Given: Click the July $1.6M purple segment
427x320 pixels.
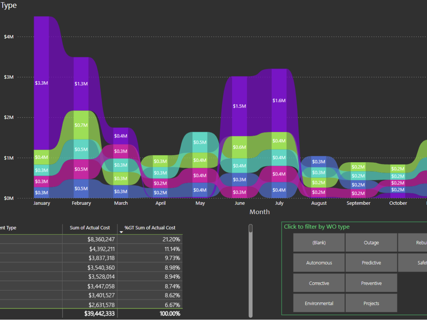Looking at the screenshot, I should point(279,101).
